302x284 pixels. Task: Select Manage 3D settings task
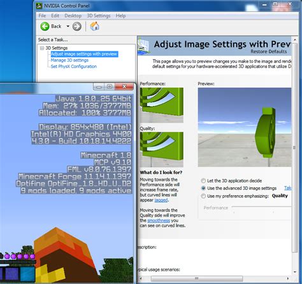coord(69,60)
